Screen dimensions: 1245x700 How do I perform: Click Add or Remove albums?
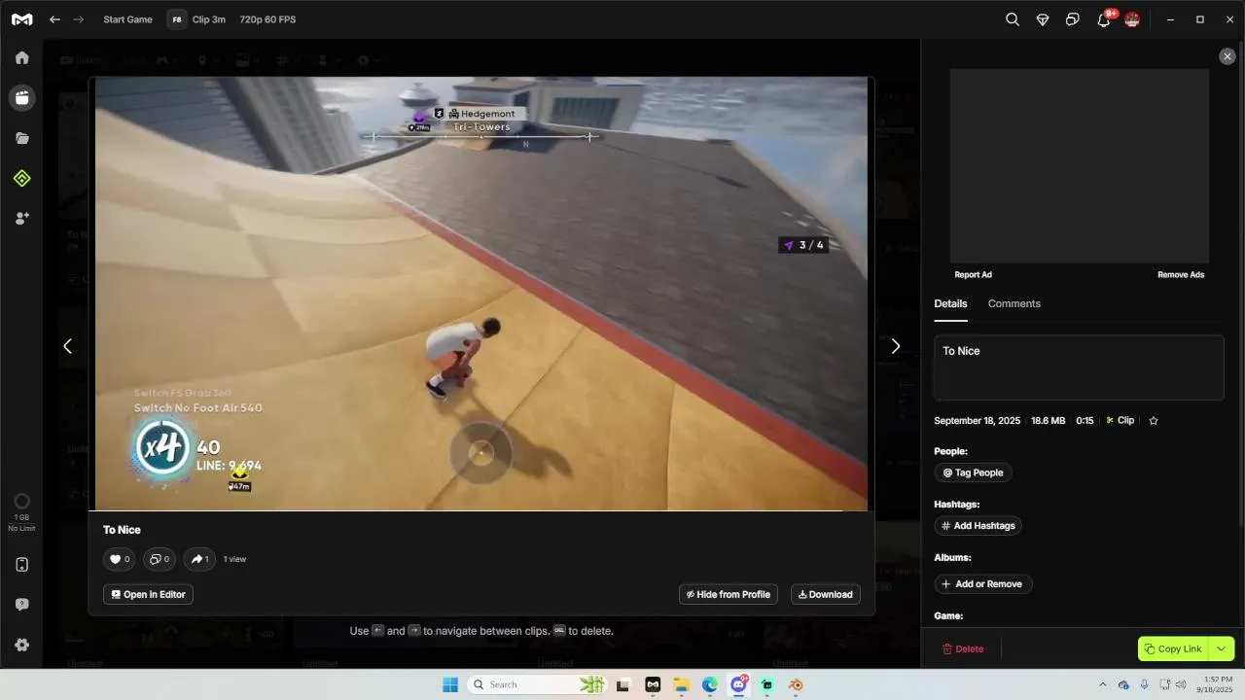click(982, 584)
